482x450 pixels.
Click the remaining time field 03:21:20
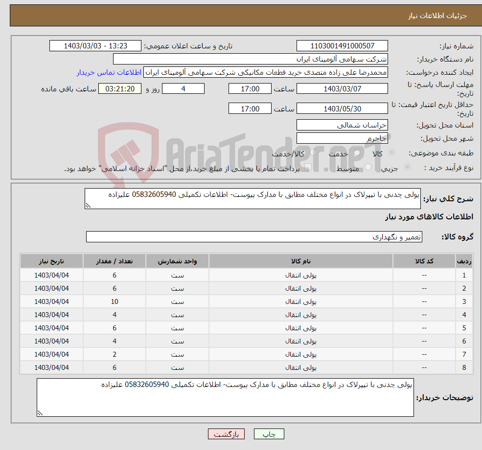point(120,89)
